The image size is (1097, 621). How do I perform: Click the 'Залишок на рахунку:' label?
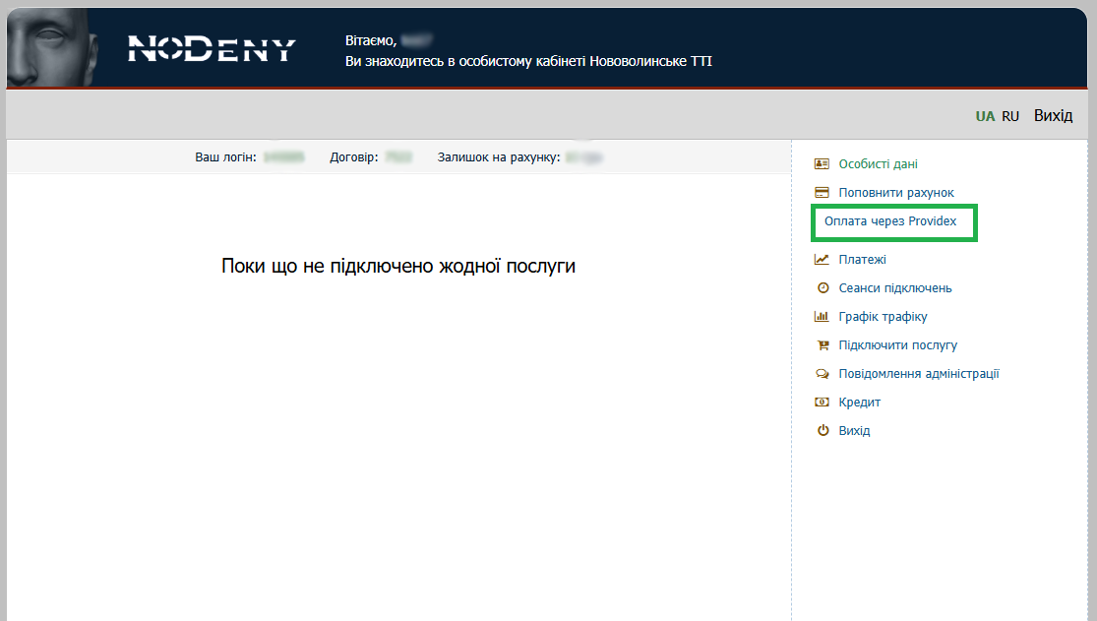pos(499,157)
